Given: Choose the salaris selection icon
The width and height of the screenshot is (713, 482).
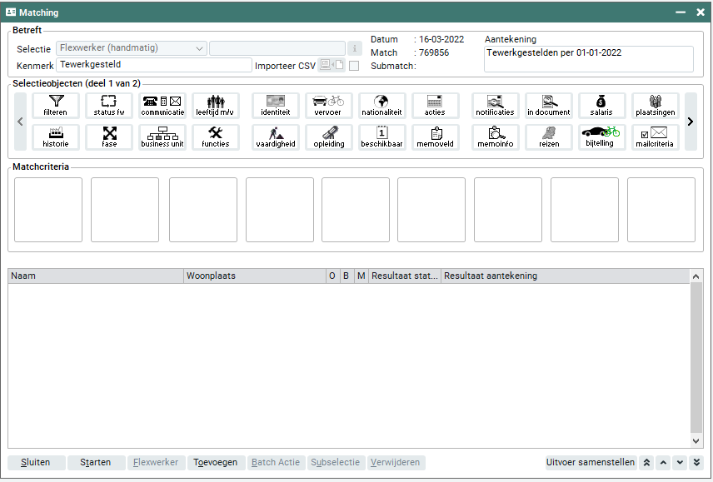Looking at the screenshot, I should 602,106.
